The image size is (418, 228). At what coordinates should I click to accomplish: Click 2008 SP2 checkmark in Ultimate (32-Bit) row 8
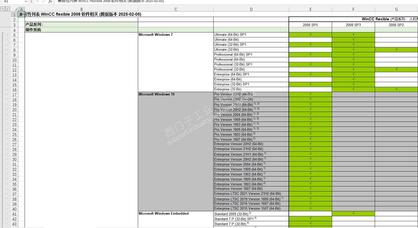(396, 49)
